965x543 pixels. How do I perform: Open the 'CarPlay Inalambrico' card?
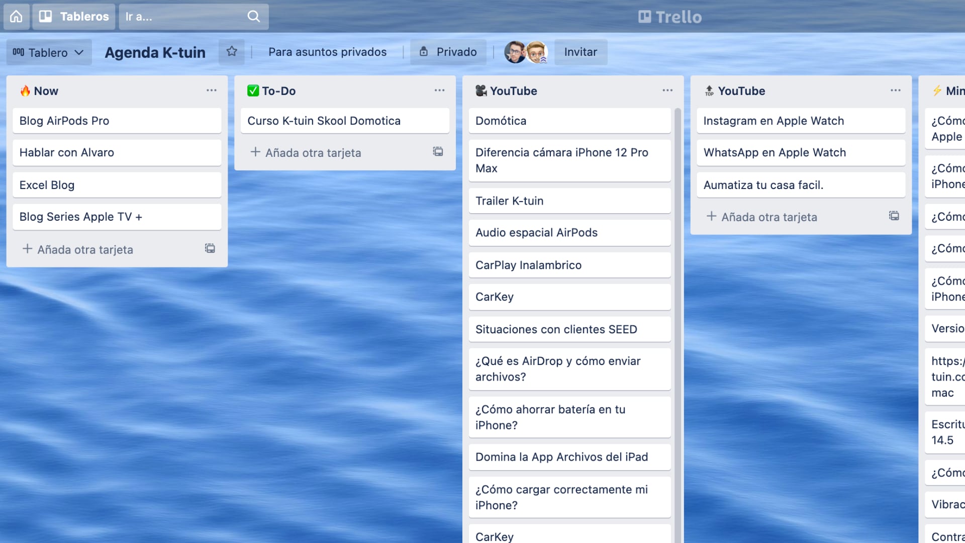coord(569,265)
